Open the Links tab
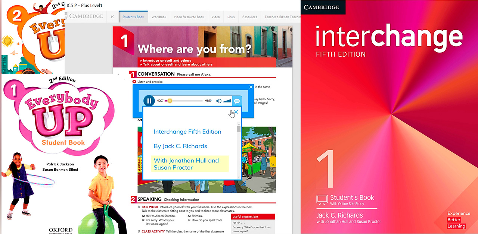478x234 pixels. [231, 17]
